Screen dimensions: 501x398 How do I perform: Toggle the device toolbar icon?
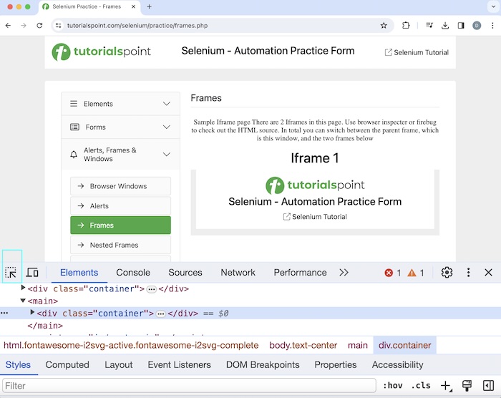[32, 273]
